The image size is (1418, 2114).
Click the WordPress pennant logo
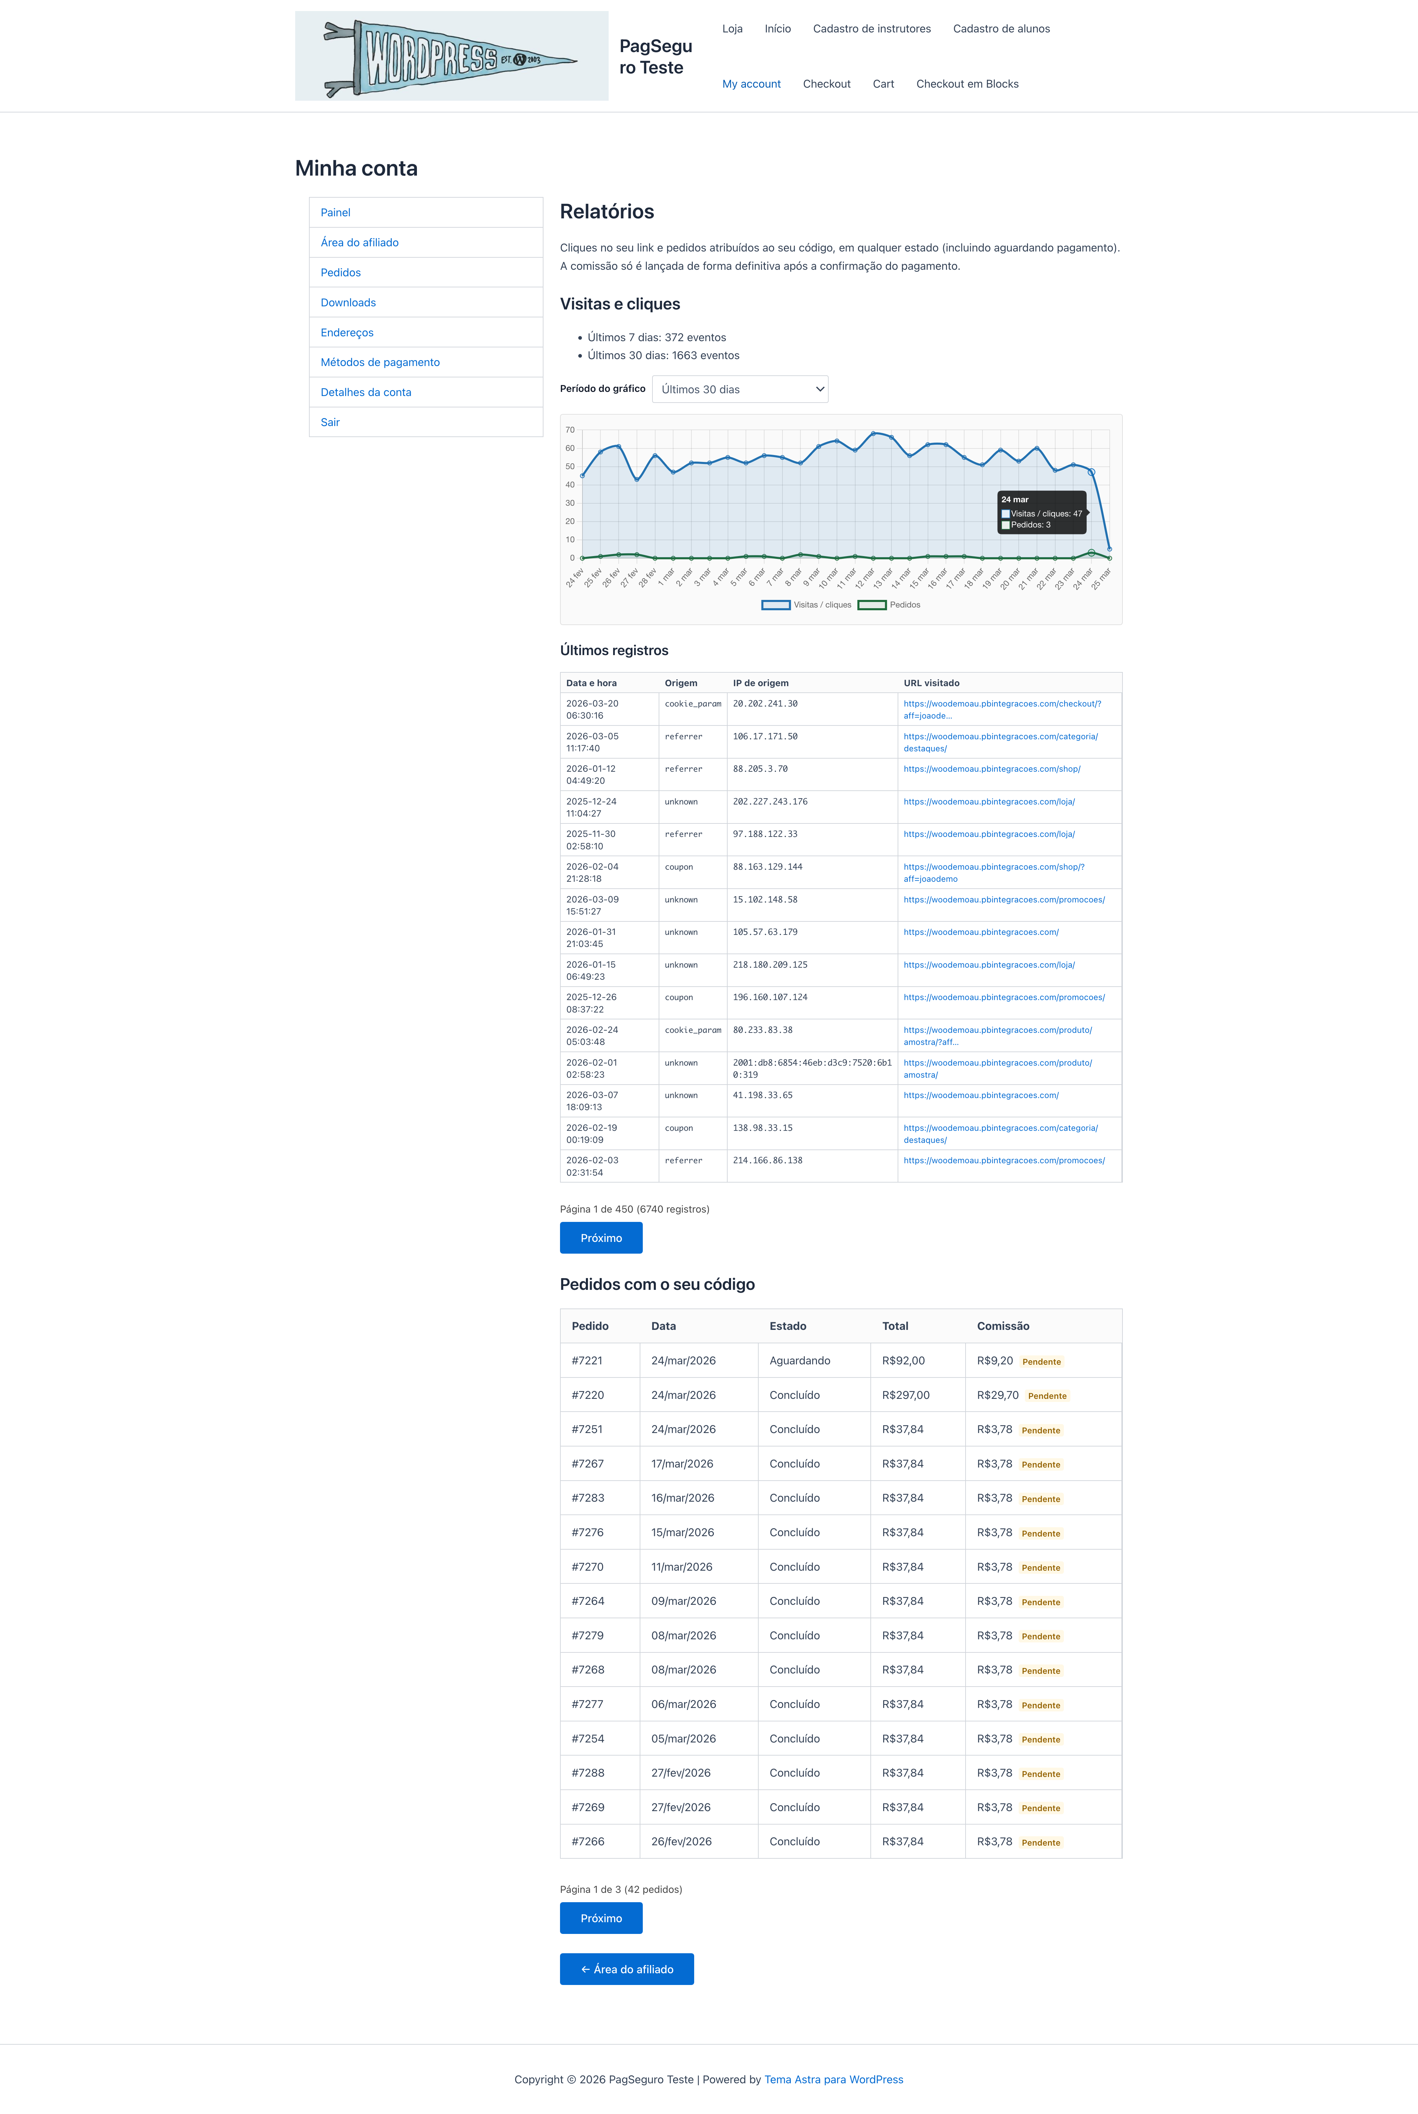451,56
